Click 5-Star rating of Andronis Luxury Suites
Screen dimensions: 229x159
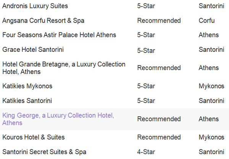pos(146,6)
